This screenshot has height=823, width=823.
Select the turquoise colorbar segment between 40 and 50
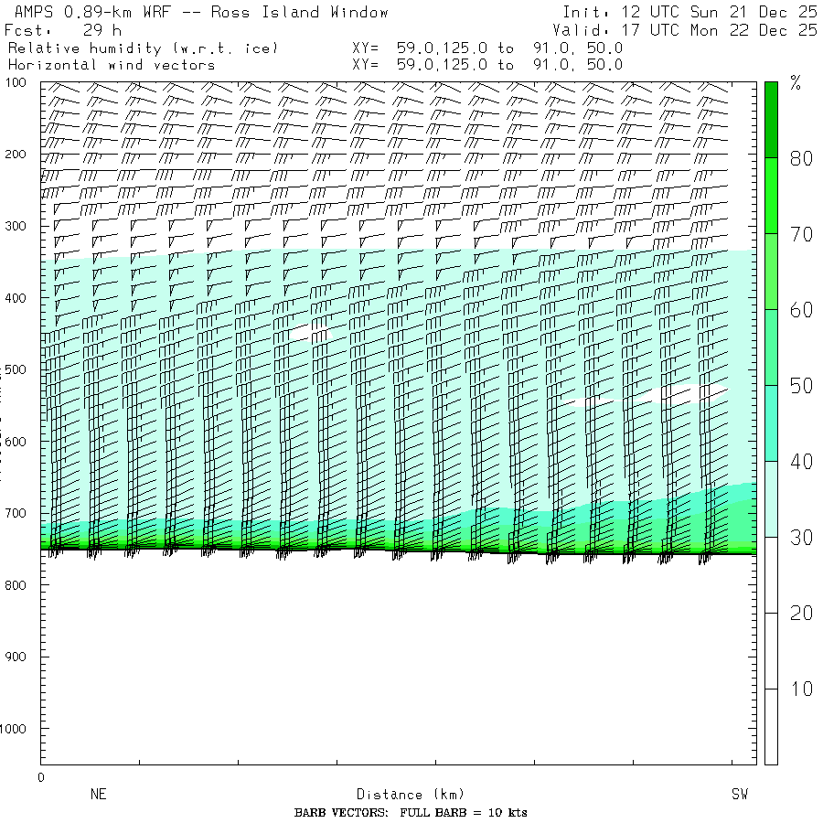coord(771,422)
